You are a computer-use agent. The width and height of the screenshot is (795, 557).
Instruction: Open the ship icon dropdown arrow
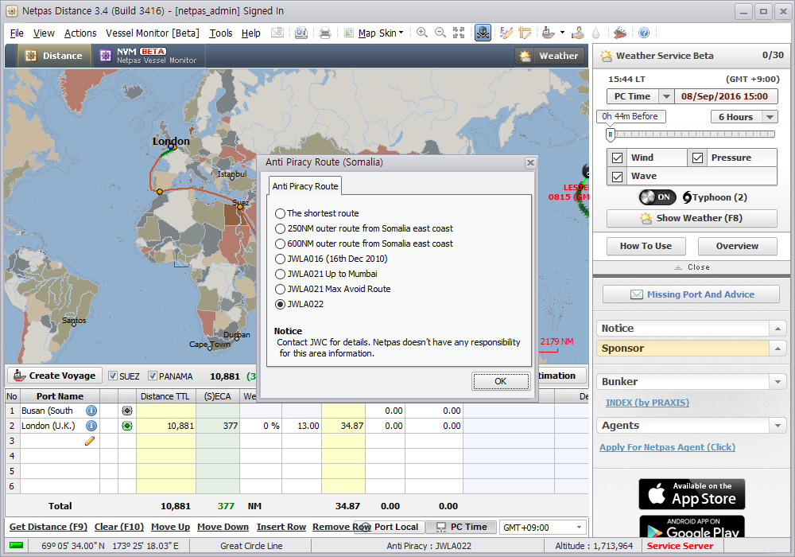[562, 33]
